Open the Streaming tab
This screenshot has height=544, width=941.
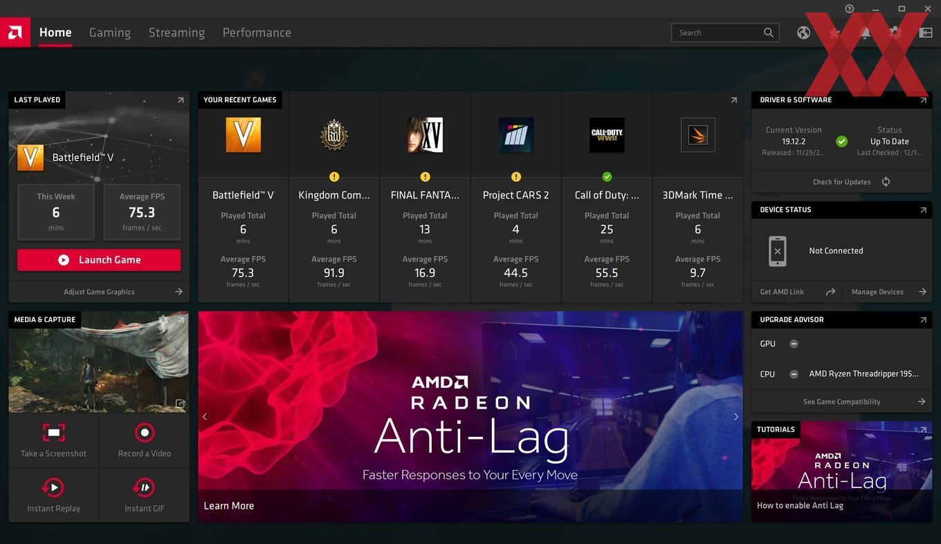click(176, 32)
